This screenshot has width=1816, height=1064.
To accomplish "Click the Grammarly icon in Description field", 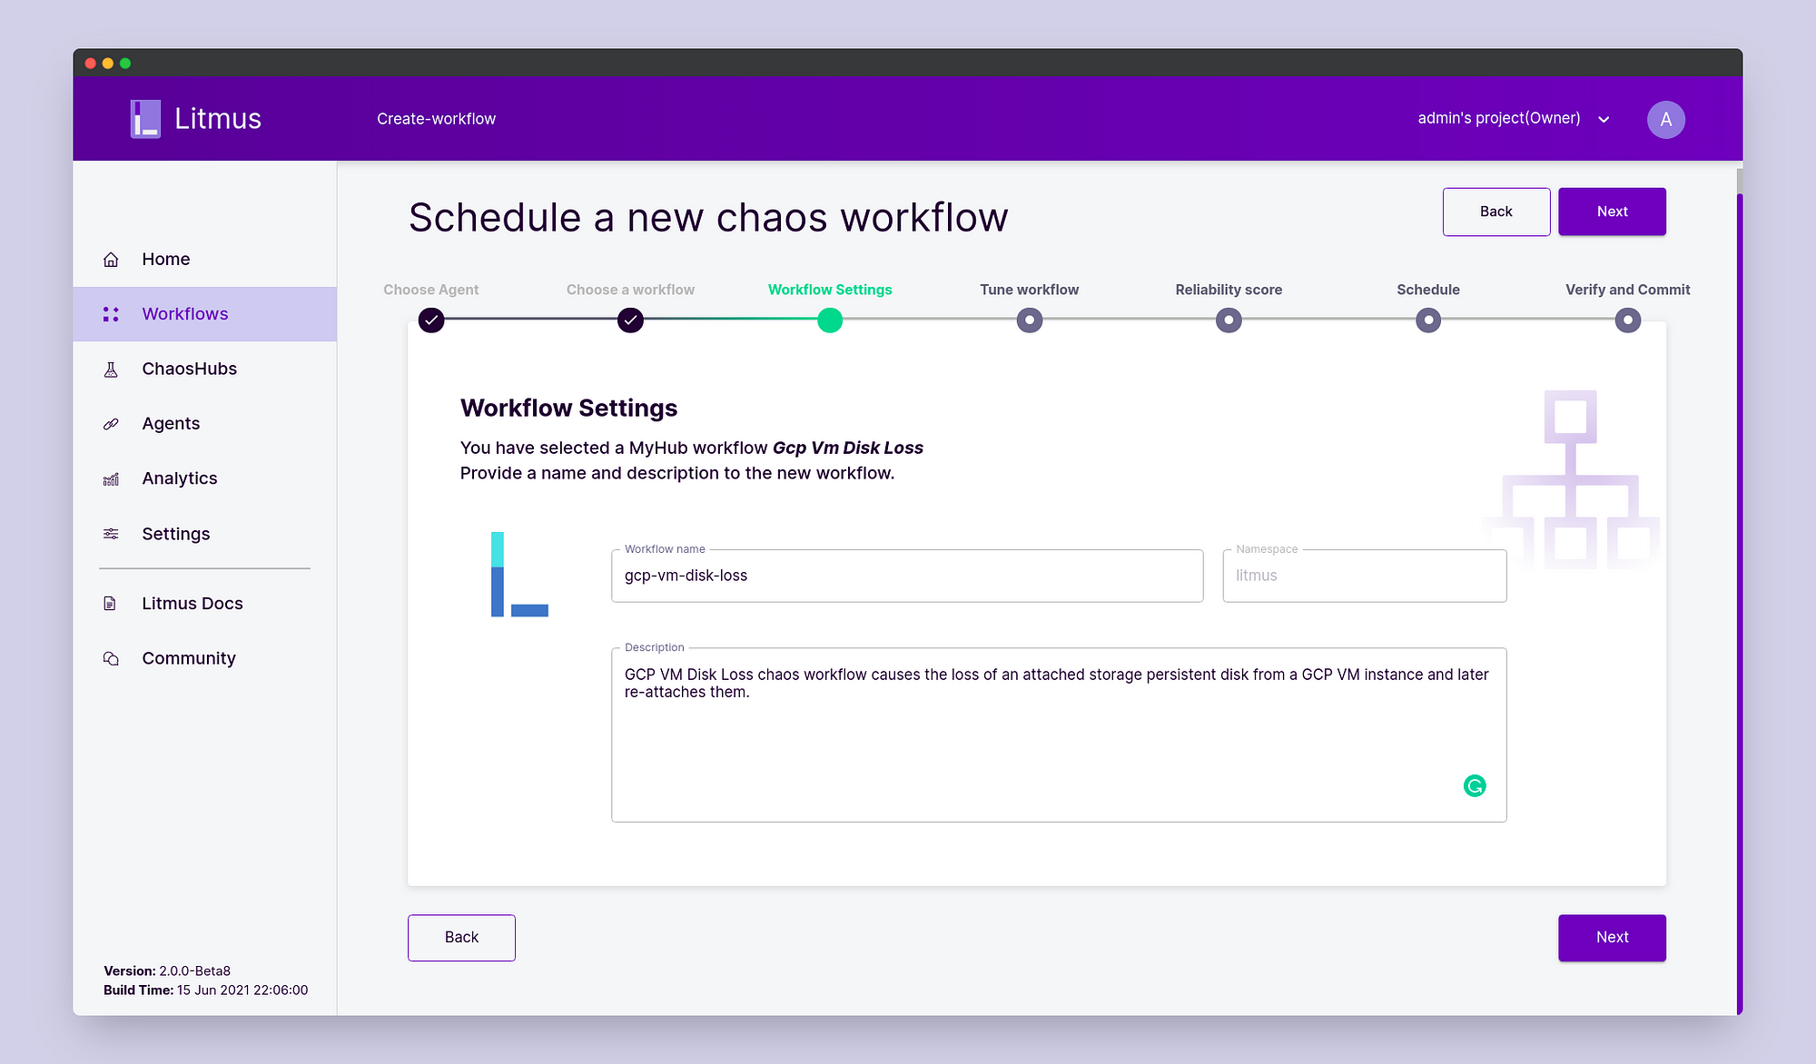I will 1475,786.
